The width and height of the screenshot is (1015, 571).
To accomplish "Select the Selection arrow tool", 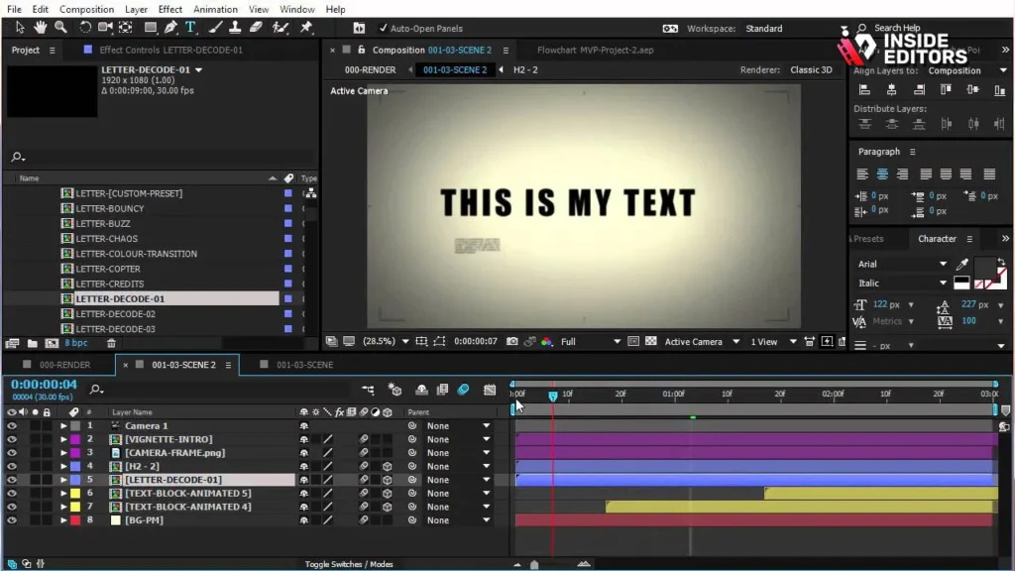I will (20, 27).
